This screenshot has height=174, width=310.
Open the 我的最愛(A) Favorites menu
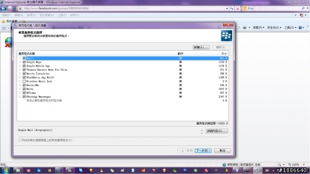click(x=46, y=15)
